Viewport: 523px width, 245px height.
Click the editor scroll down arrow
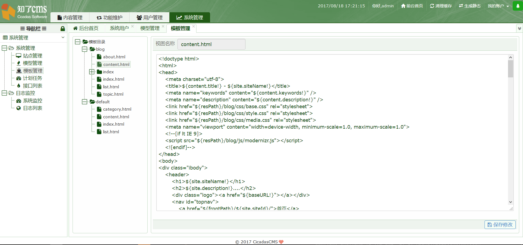510,202
